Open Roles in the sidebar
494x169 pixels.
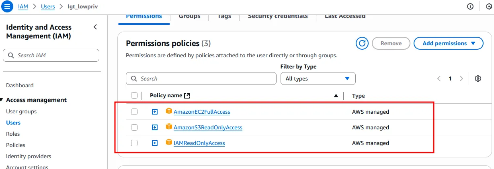[13, 134]
